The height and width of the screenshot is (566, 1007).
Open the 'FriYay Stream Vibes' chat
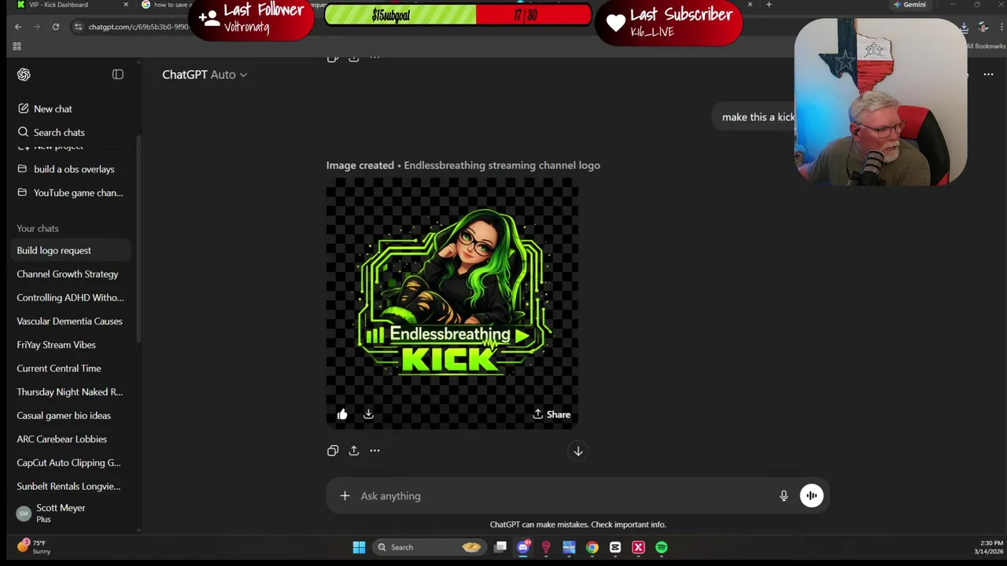pos(57,344)
